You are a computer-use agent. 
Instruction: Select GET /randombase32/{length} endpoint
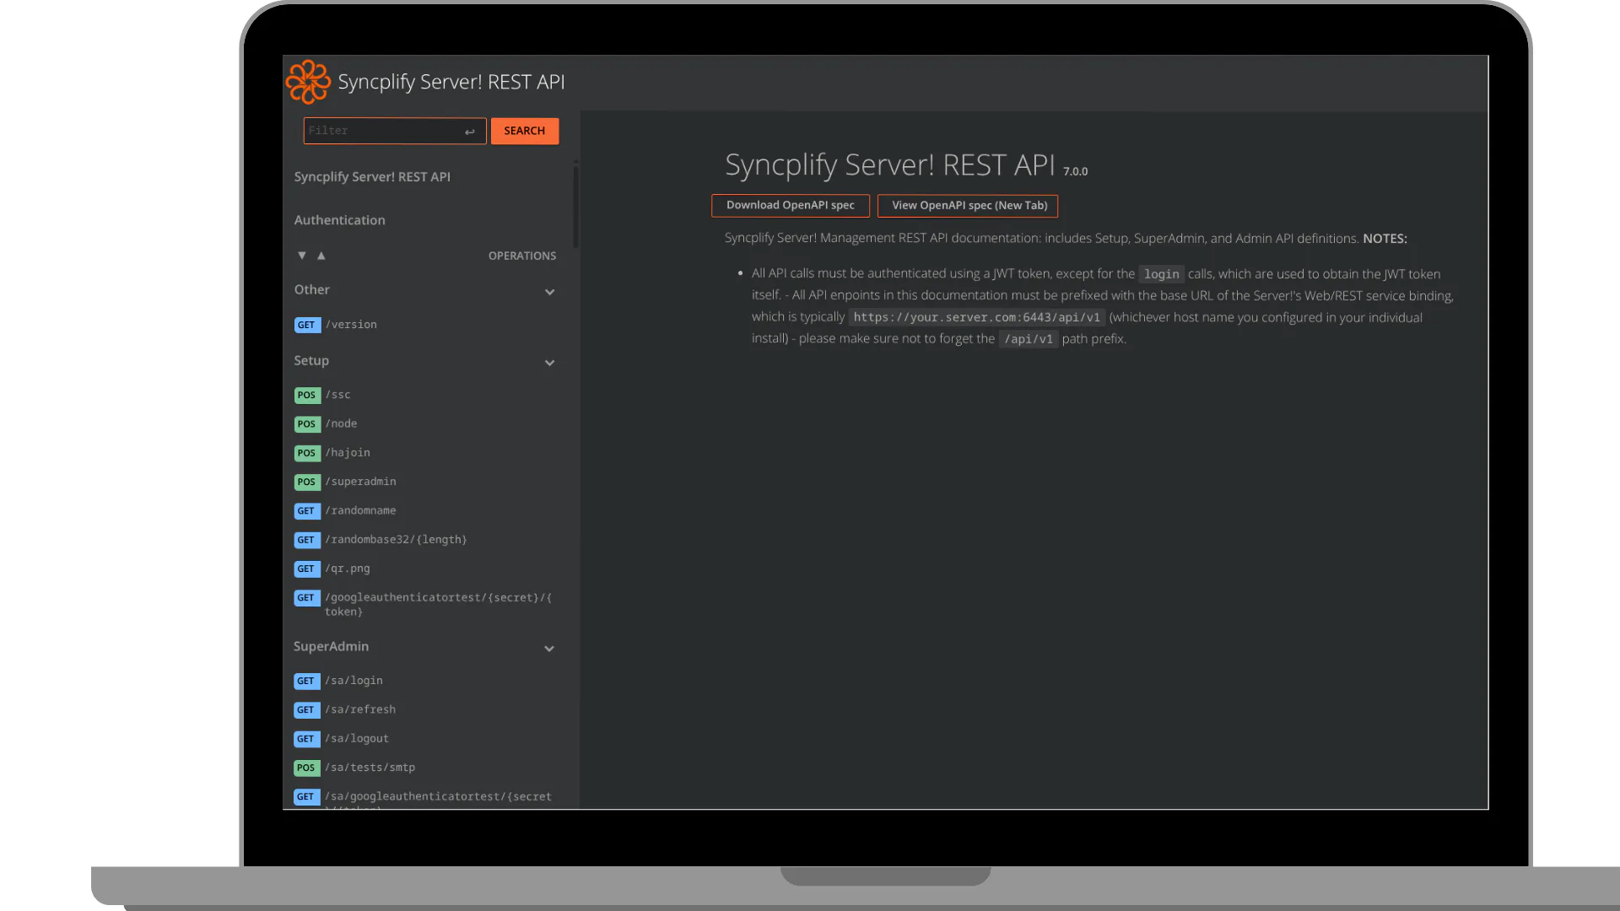(381, 540)
